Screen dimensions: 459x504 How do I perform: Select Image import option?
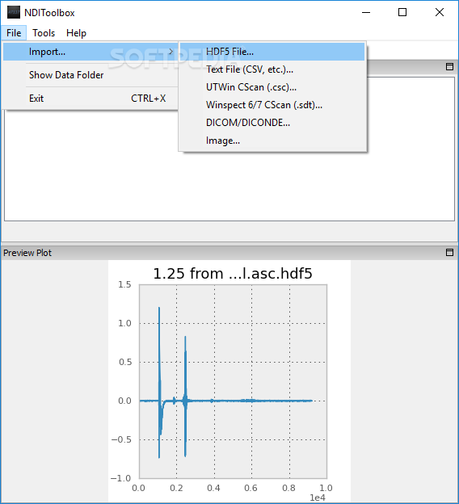click(x=272, y=141)
